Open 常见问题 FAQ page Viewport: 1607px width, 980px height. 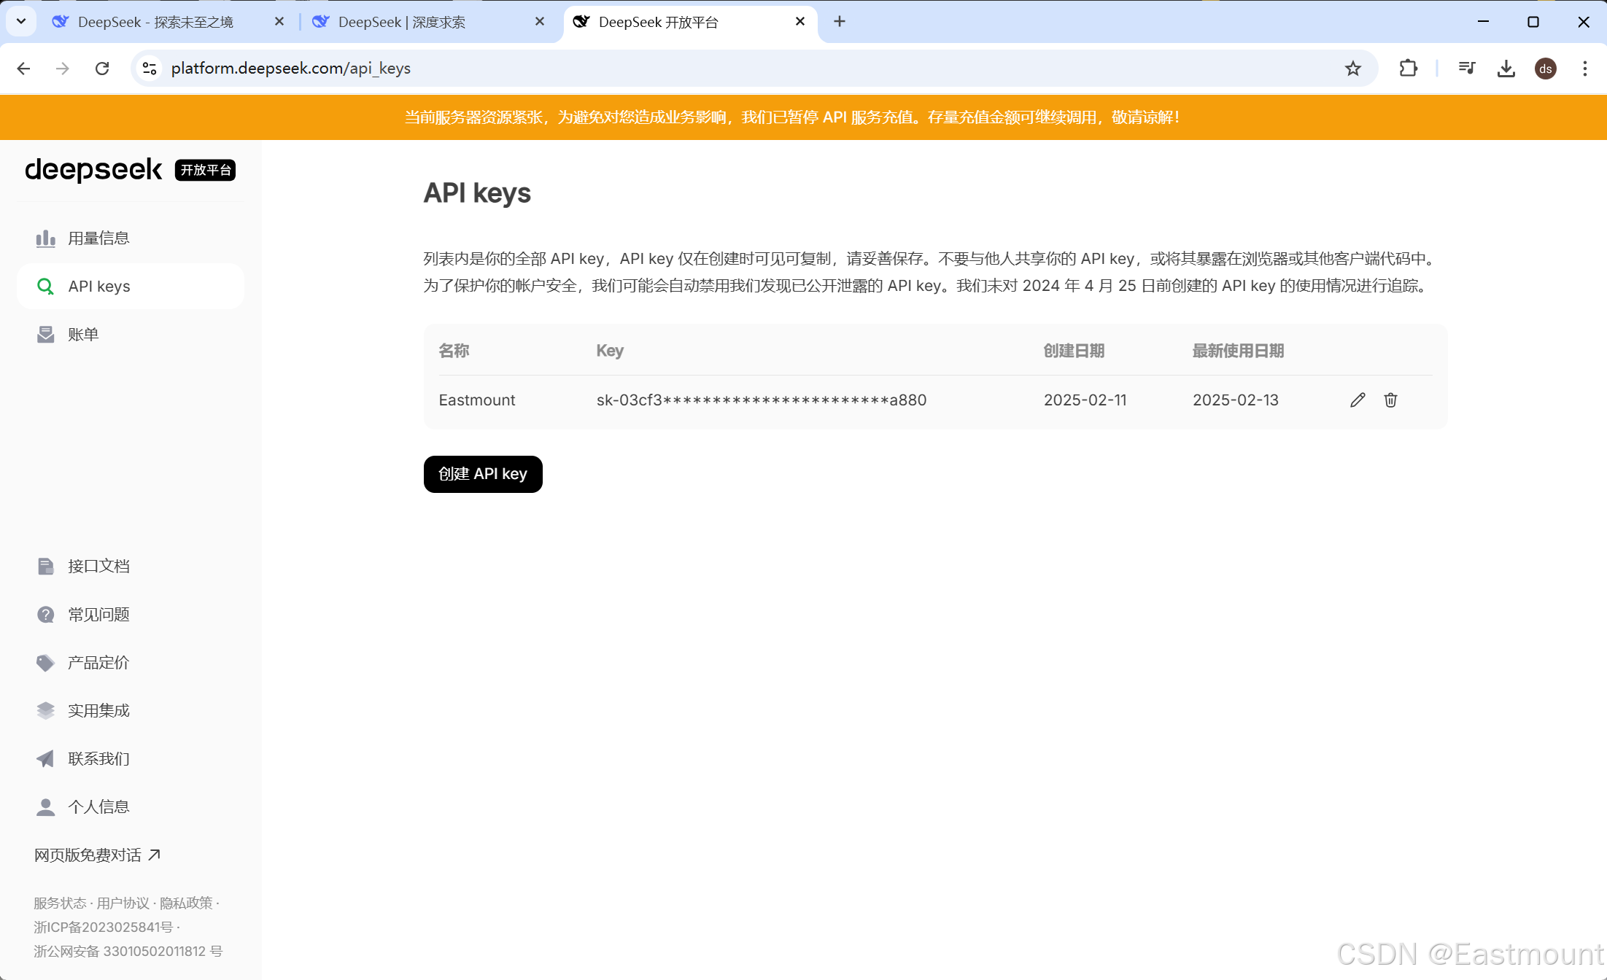[x=98, y=614]
